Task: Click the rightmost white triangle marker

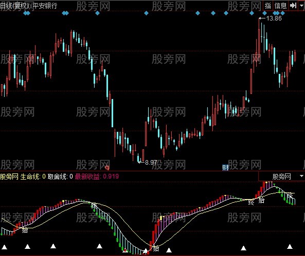Action: (x=290, y=246)
